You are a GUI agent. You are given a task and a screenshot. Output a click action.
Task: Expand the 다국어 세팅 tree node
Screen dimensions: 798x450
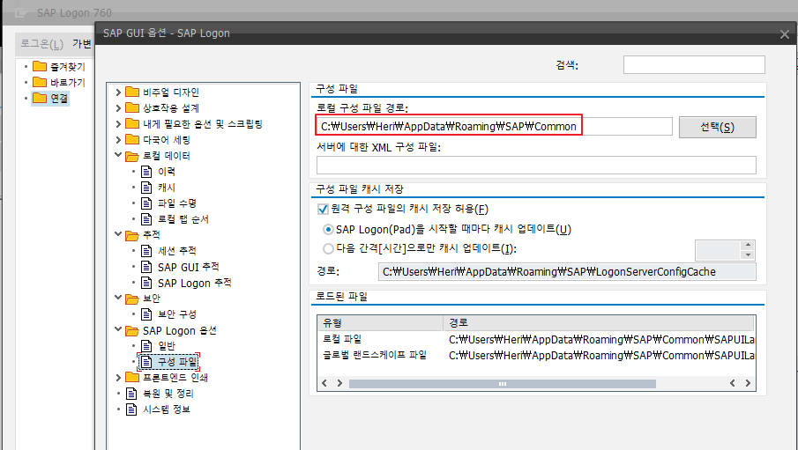pos(118,139)
